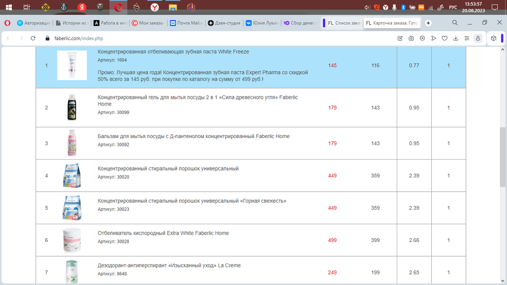The height and width of the screenshot is (285, 507).
Task: Open the Opera main menu icon
Action: point(7,23)
